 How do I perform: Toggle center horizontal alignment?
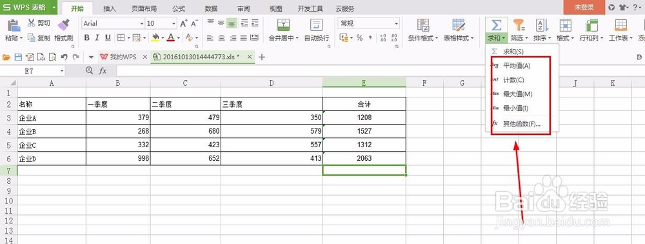[221, 38]
